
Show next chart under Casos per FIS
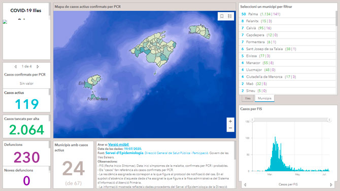tap(331, 185)
